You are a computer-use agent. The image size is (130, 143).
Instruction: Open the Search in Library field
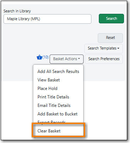(47, 19)
